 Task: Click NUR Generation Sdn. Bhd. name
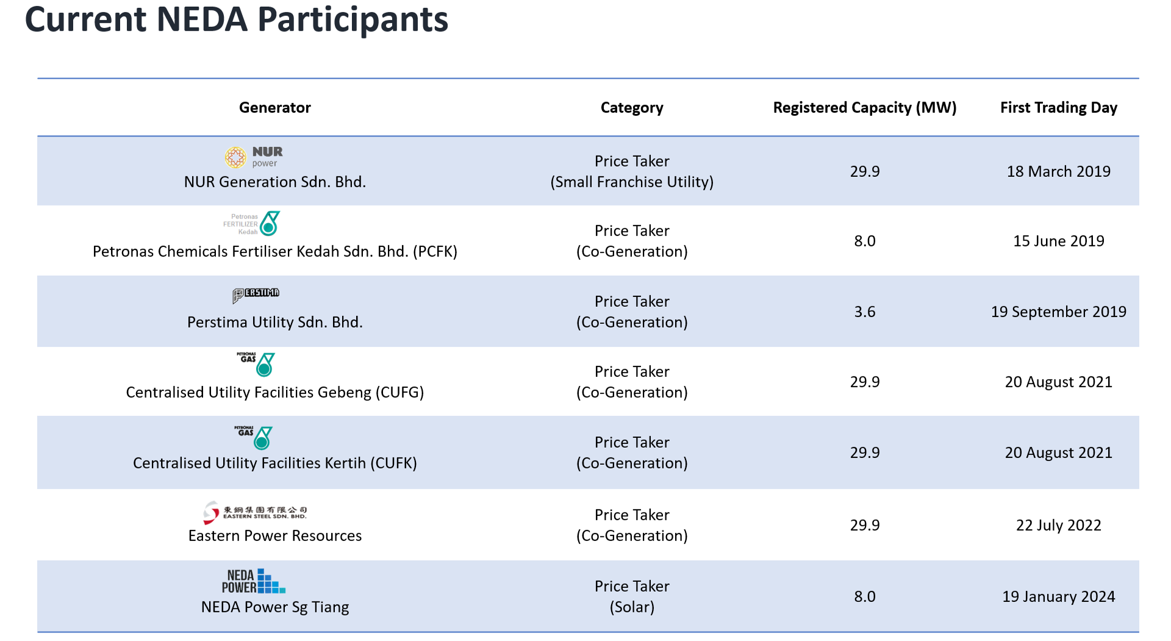click(274, 182)
